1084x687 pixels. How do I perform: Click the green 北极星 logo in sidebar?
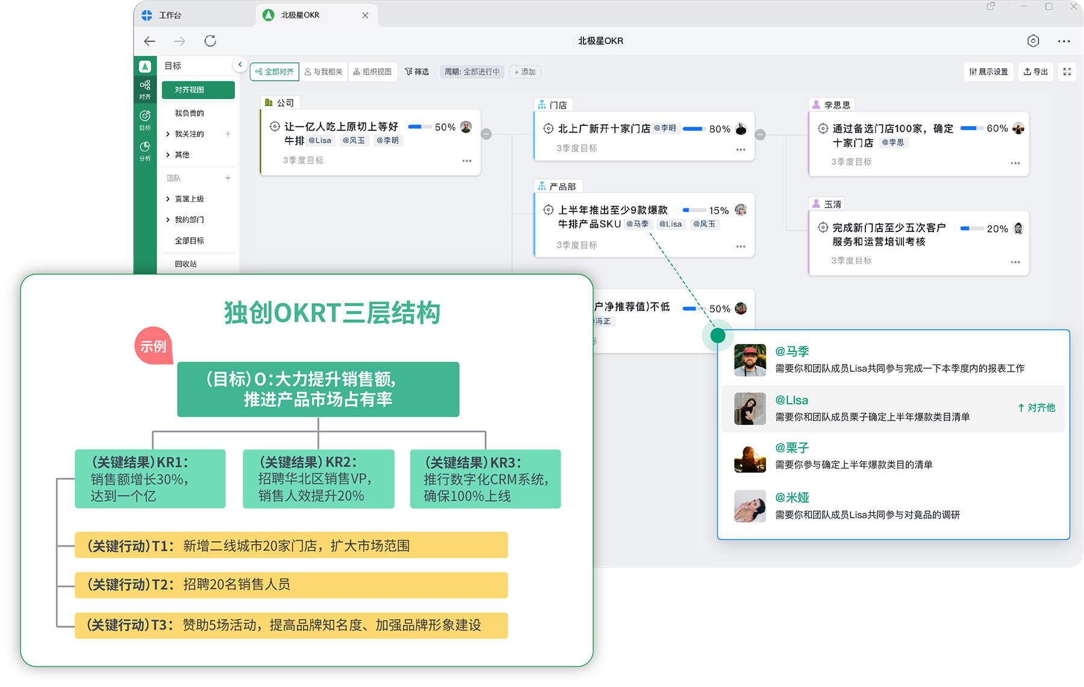tap(145, 66)
